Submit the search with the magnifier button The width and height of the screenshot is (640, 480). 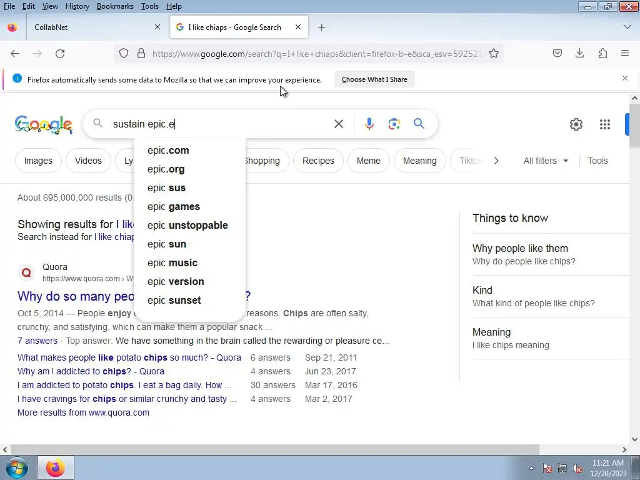[419, 124]
